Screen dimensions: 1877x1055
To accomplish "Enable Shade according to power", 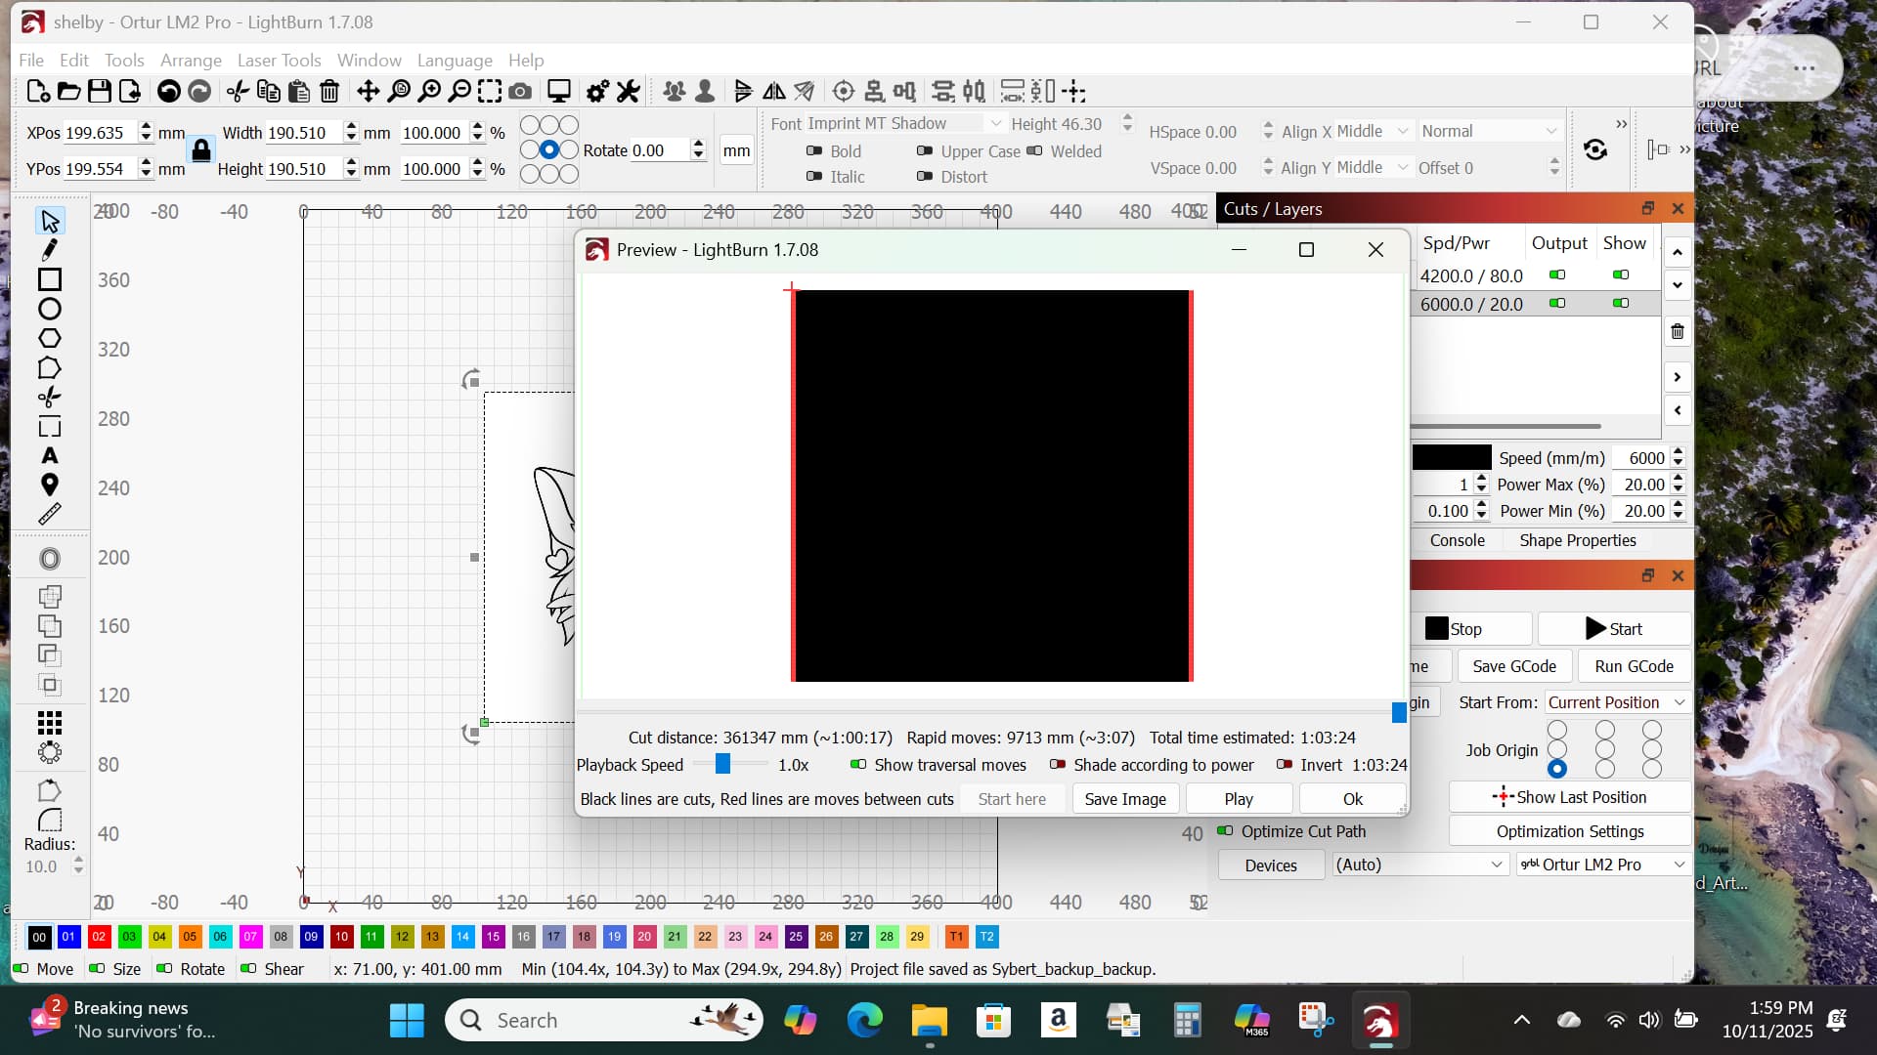I will (x=1057, y=765).
